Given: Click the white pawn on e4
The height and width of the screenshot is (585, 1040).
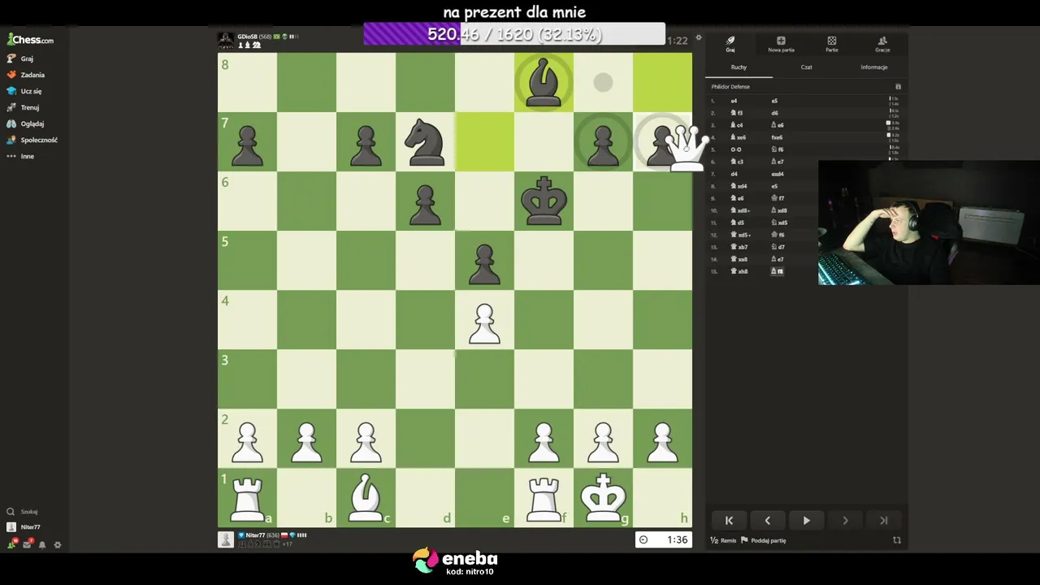Looking at the screenshot, I should [484, 323].
